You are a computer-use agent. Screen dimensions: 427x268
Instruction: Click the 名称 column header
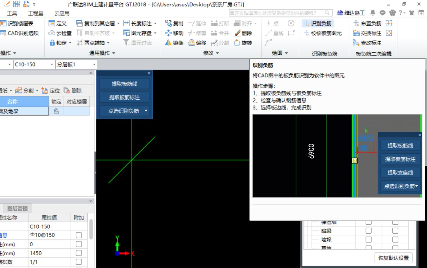[24, 102]
